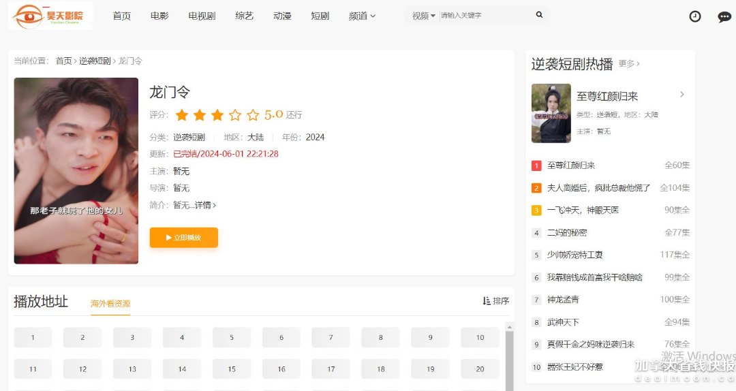
Task: Click the search magnifier icon
Action: (539, 15)
